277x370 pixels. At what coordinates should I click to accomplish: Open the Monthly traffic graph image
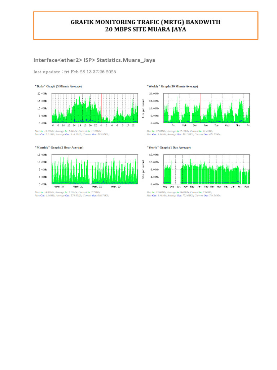(87, 171)
